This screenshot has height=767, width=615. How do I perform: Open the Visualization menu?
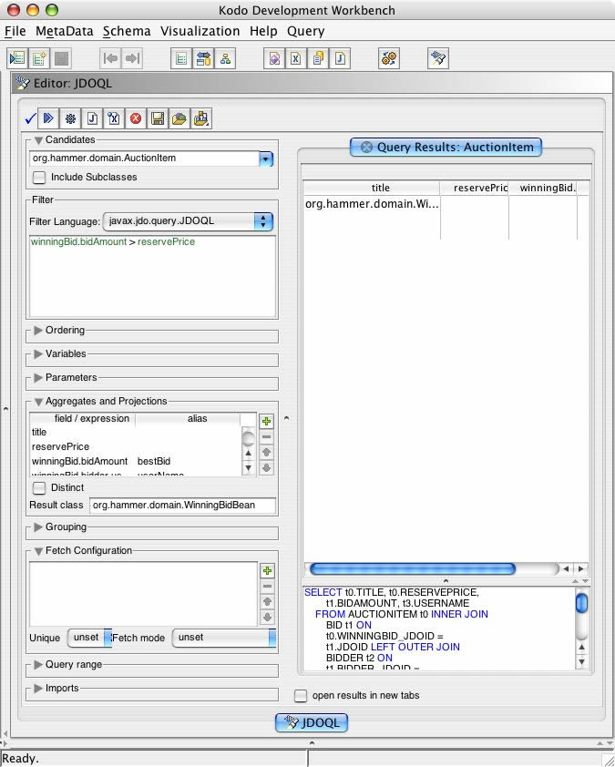[200, 31]
